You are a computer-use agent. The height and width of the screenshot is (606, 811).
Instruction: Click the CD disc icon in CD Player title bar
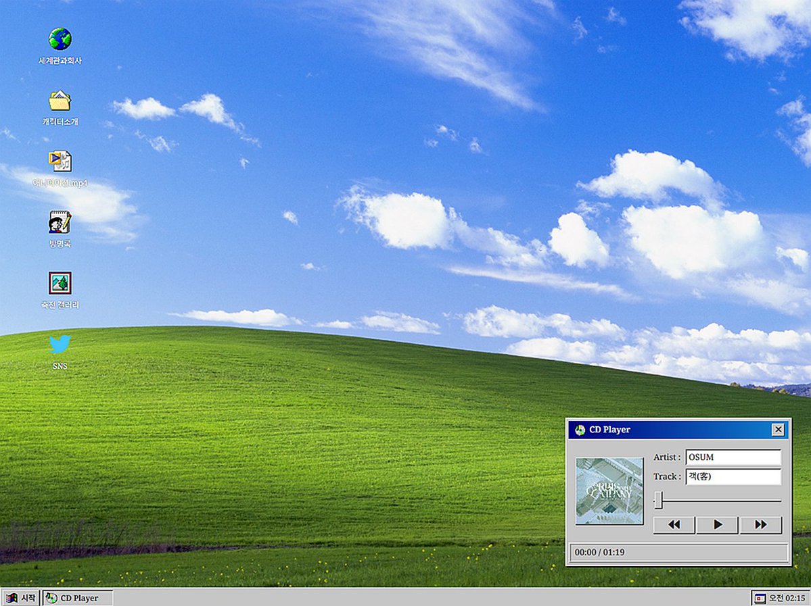coord(580,430)
